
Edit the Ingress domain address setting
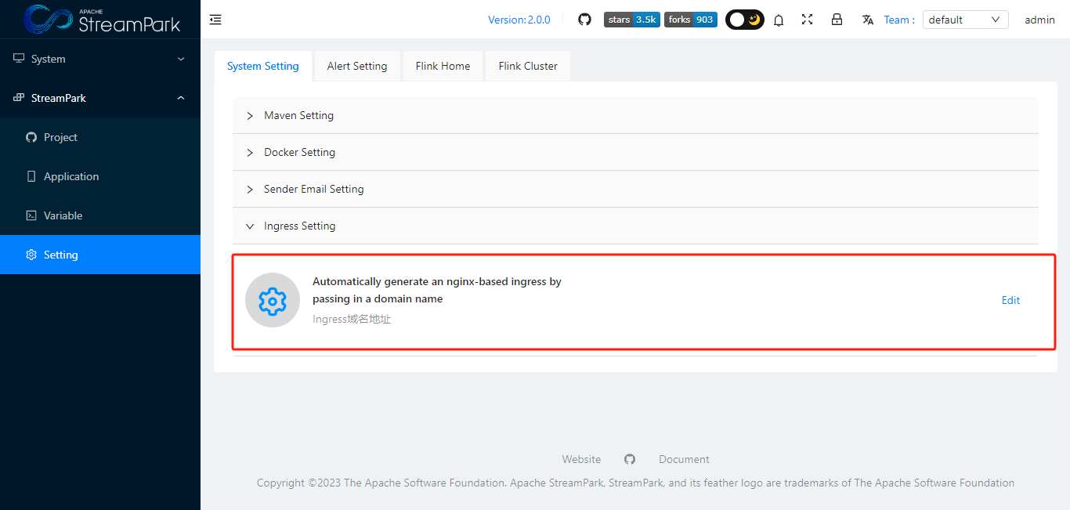click(x=1010, y=300)
